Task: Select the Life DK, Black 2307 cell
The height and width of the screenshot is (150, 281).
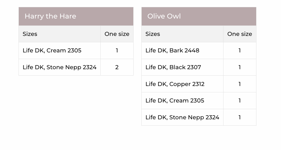Action: [173, 67]
